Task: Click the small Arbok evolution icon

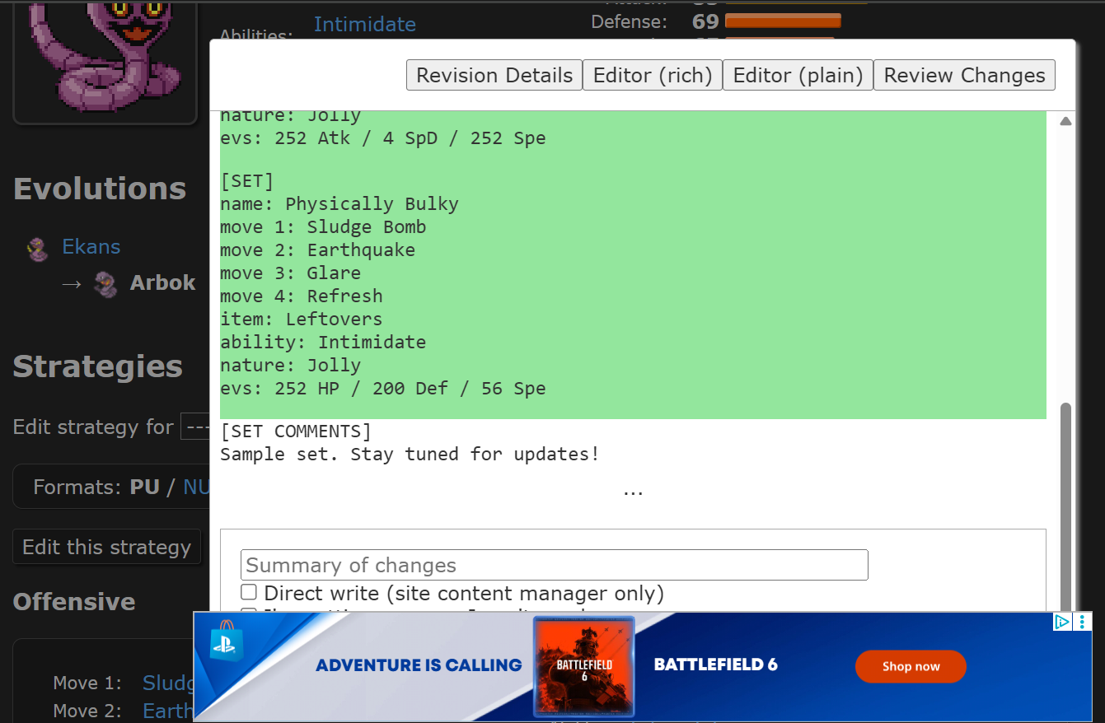Action: (x=105, y=285)
